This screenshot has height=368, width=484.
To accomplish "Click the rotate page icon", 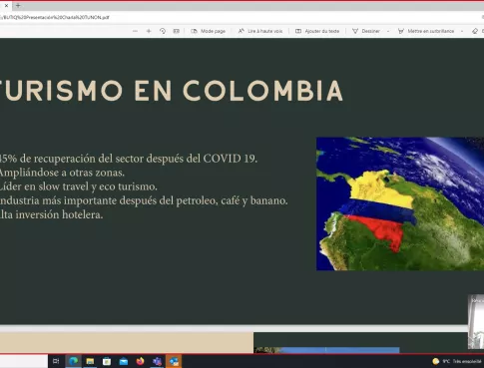I will pos(163,31).
